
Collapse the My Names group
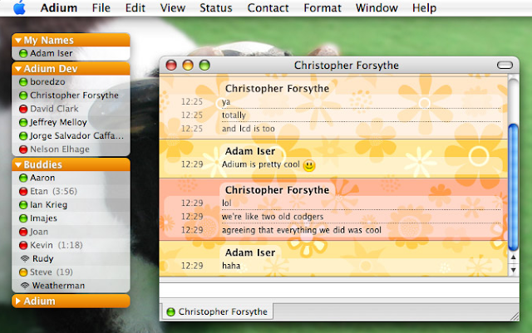pos(18,41)
